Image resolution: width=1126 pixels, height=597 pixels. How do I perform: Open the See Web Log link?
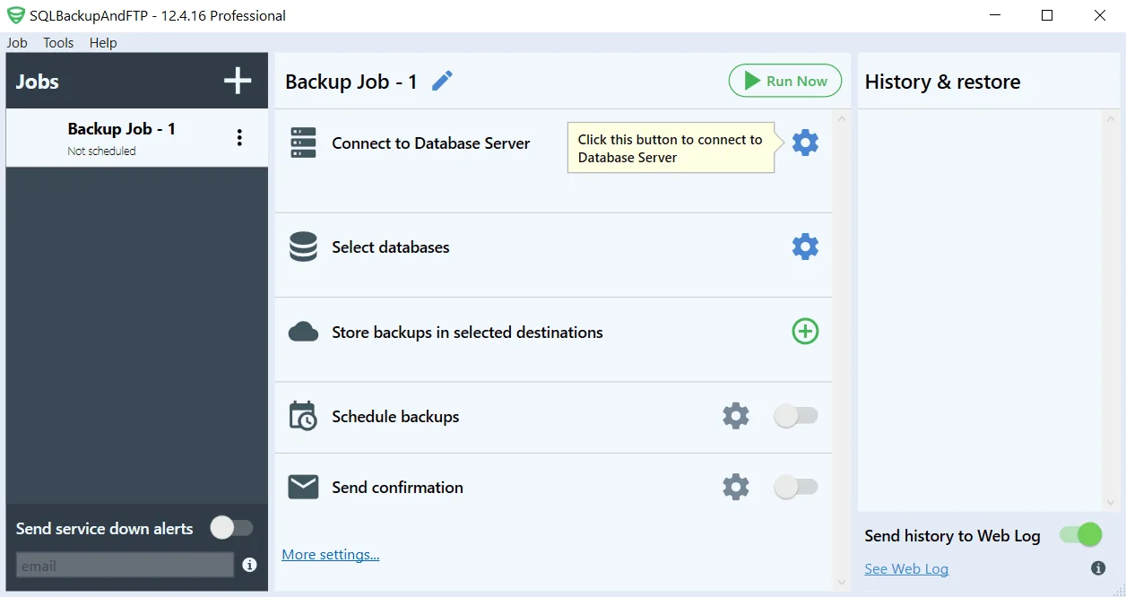pos(905,567)
